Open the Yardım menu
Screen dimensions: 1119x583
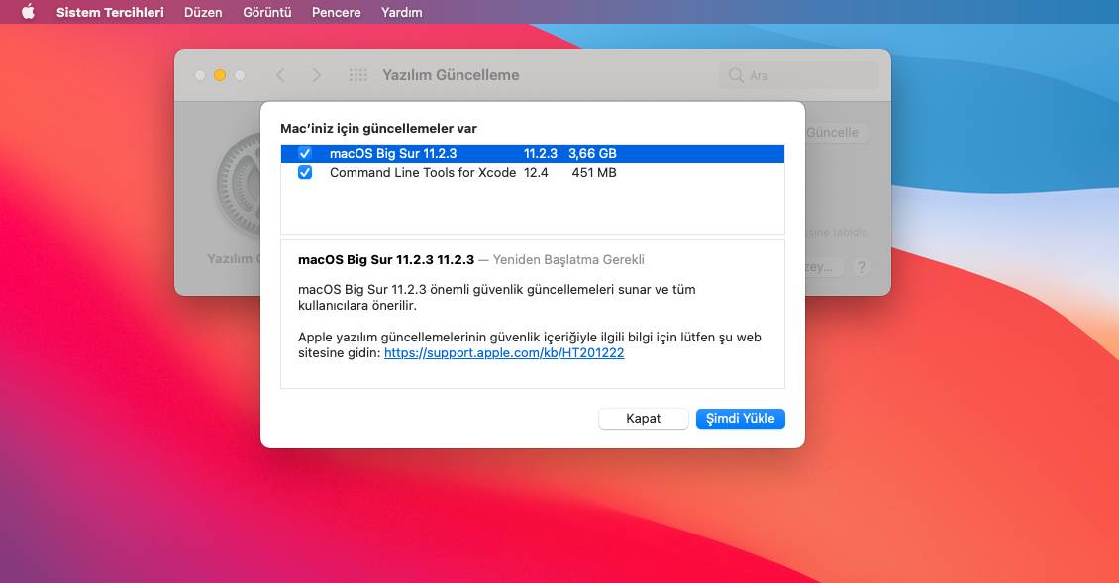[x=402, y=12]
